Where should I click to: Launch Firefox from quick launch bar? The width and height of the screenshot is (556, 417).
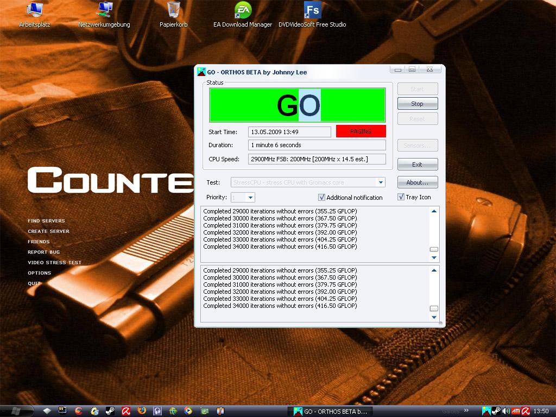(x=142, y=411)
